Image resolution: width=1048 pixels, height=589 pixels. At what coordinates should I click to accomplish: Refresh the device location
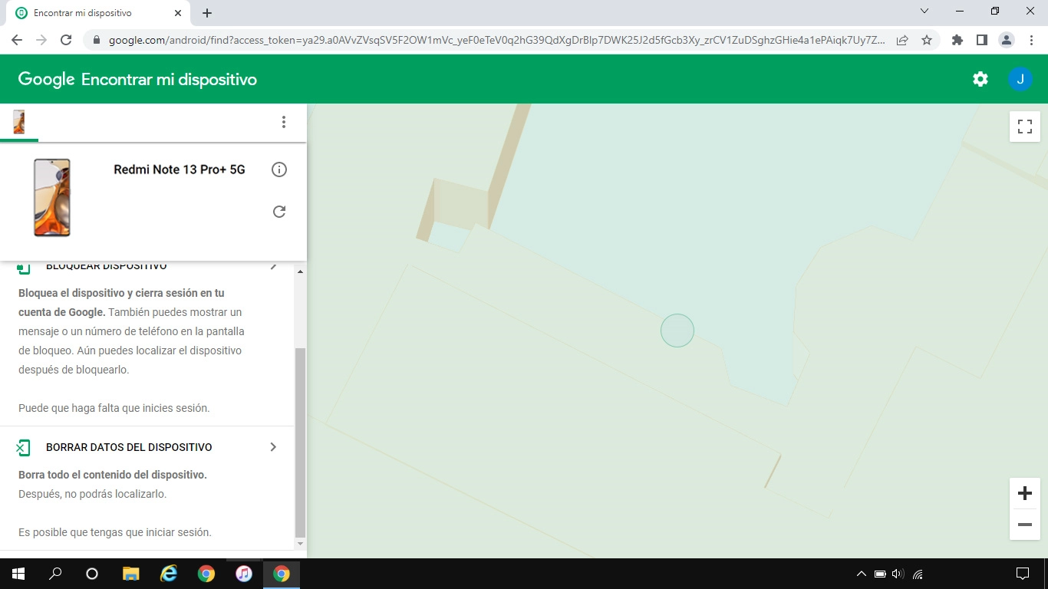[x=279, y=212]
